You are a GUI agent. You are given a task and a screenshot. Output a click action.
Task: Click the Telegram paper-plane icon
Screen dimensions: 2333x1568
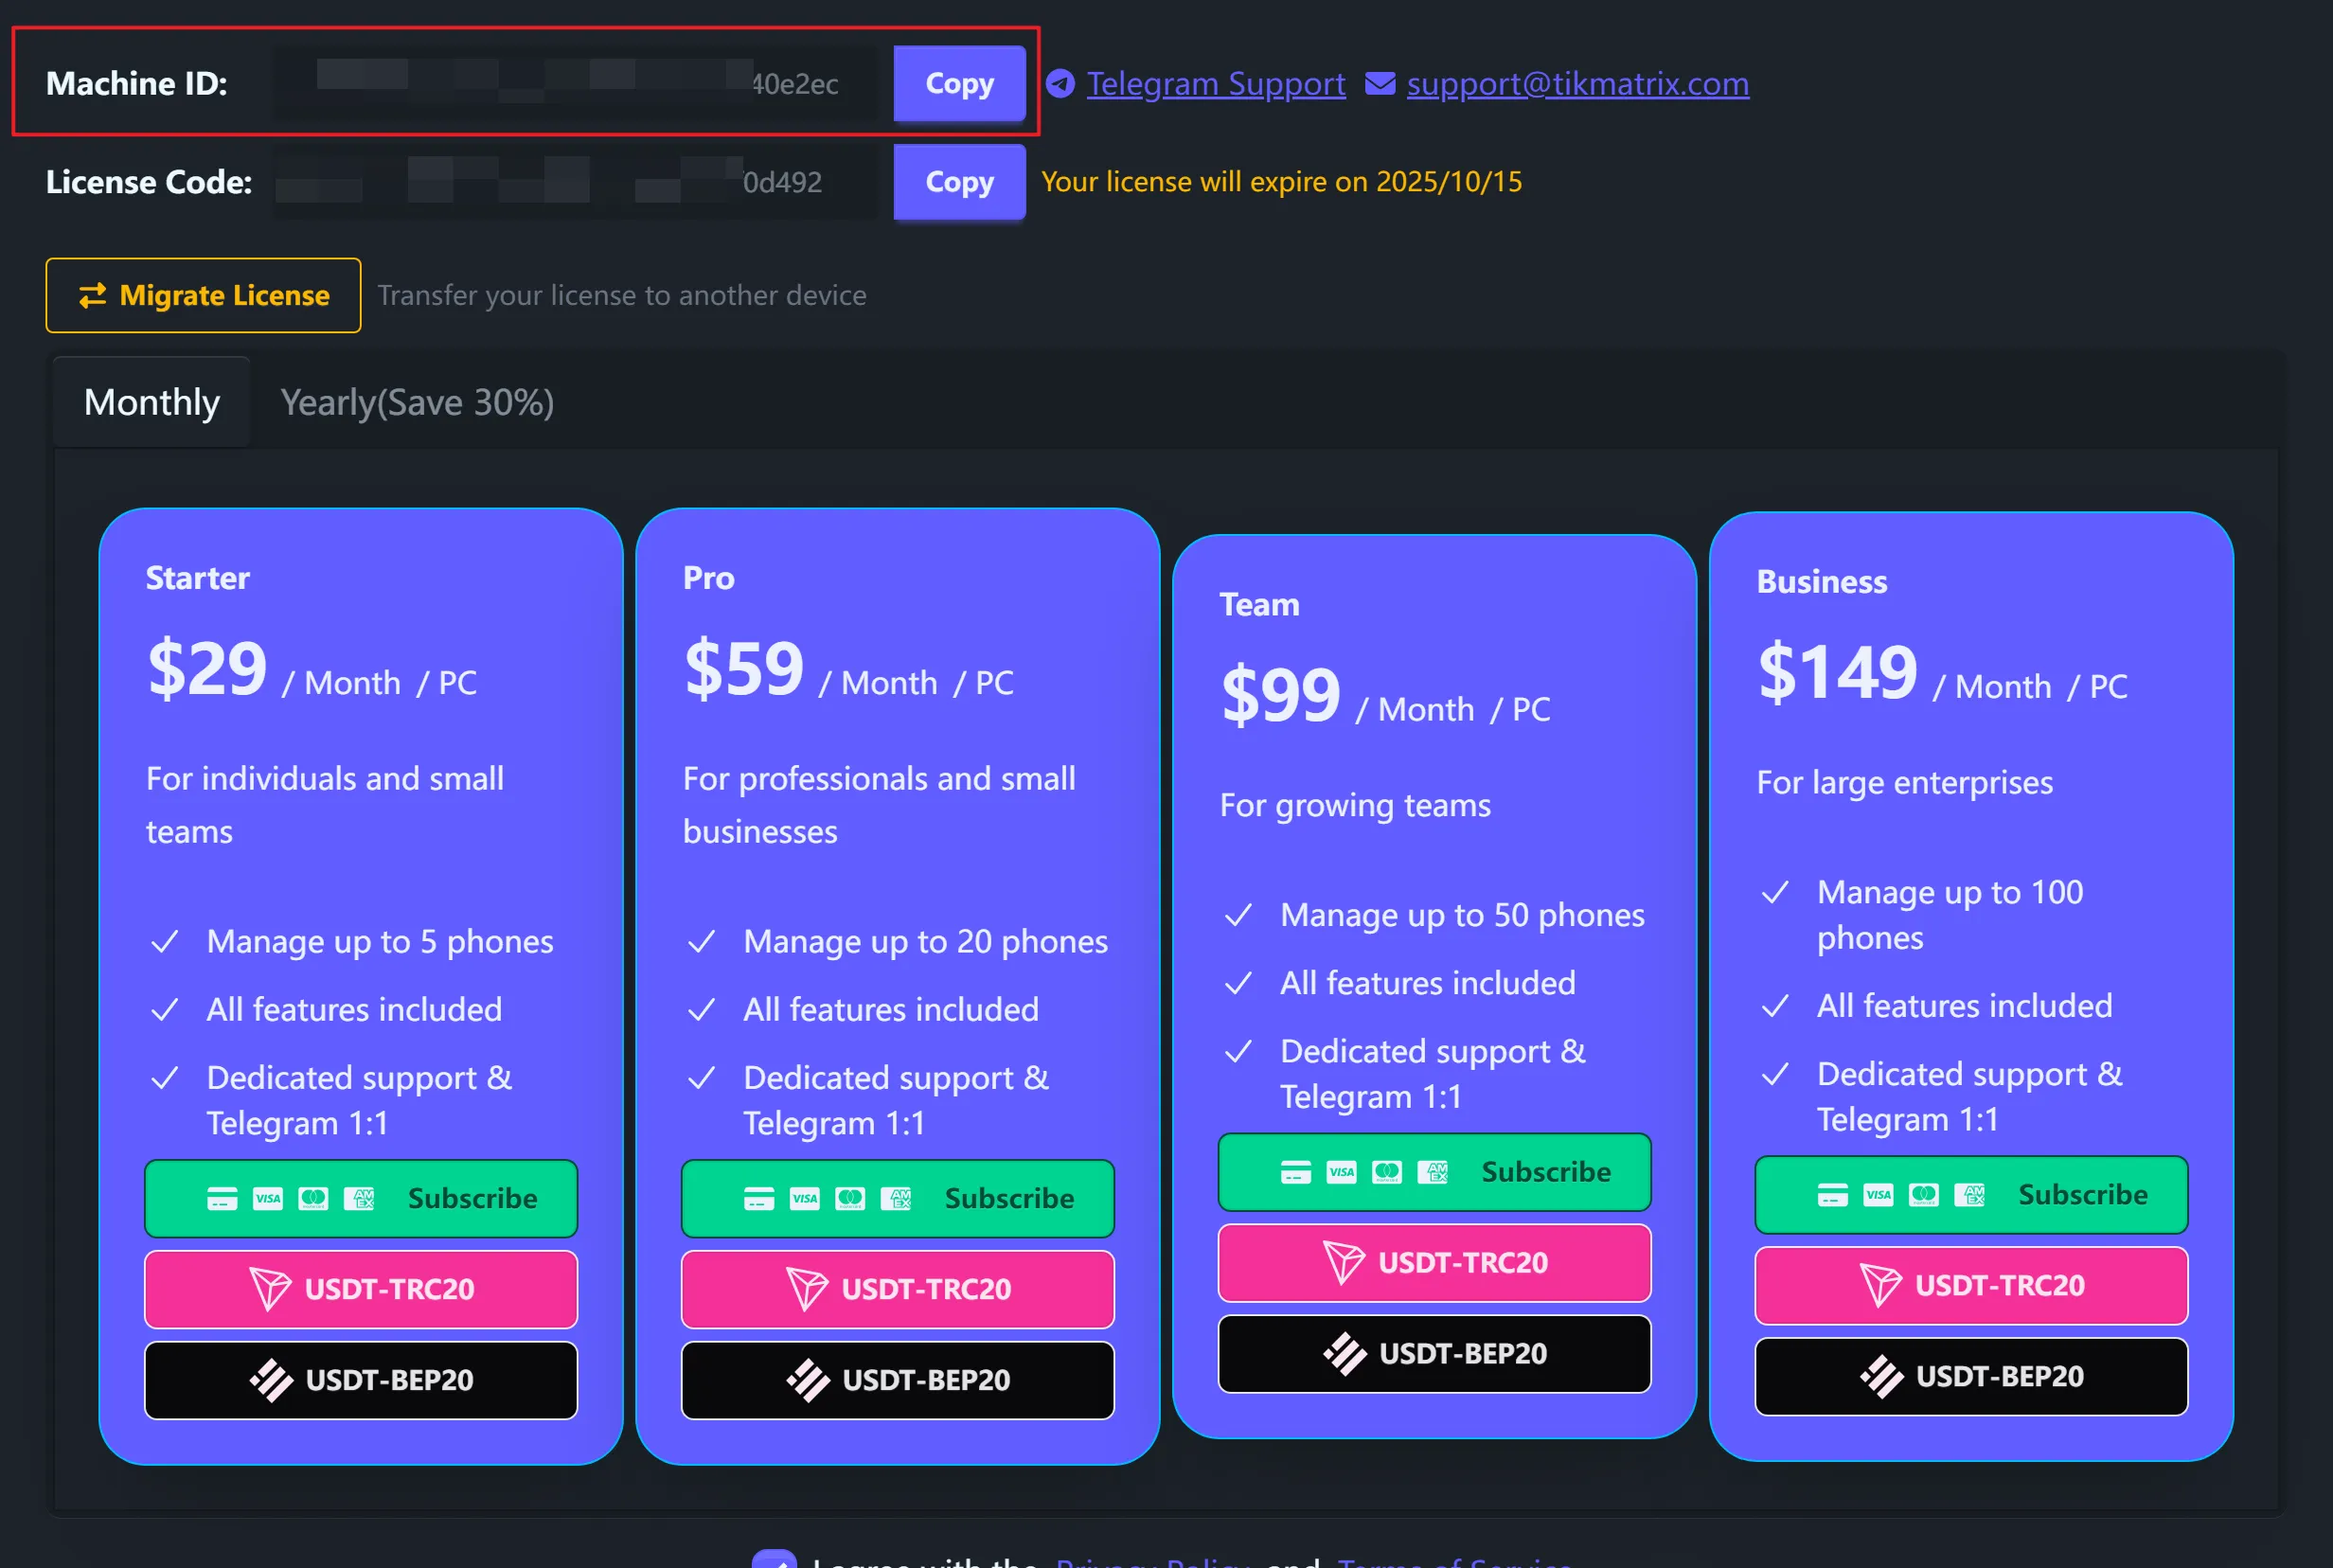pyautogui.click(x=1060, y=84)
